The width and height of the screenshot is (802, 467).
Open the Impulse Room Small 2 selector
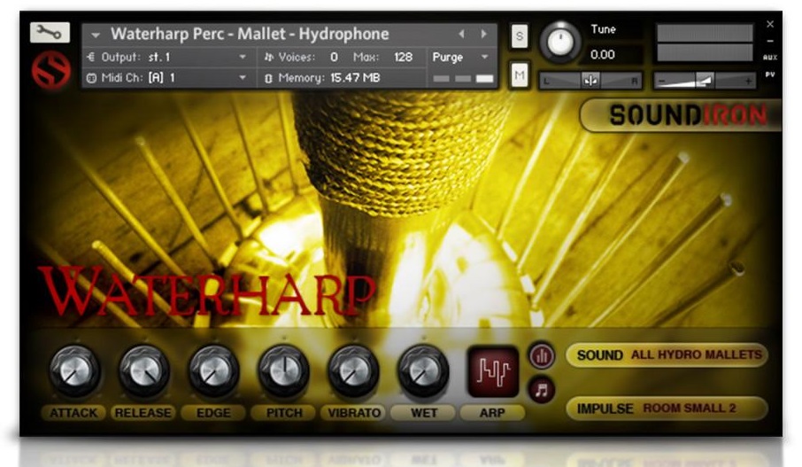(667, 409)
